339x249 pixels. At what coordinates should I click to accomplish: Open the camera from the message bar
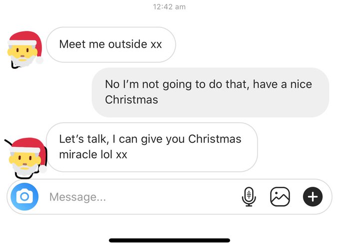[24, 197]
